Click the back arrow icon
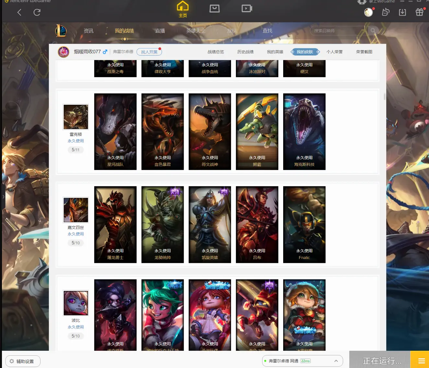 tap(19, 12)
